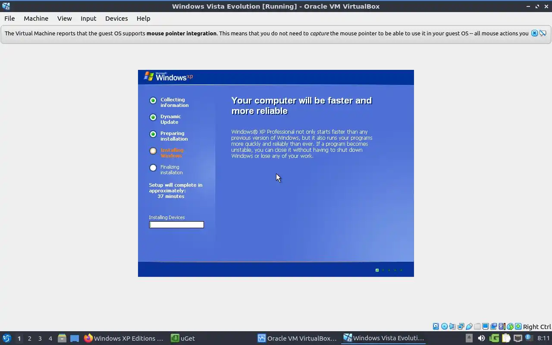
Task: Click the don't-show-again notification icon
Action: (543, 33)
